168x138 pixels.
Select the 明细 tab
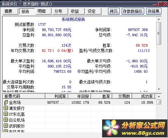(x=44, y=11)
